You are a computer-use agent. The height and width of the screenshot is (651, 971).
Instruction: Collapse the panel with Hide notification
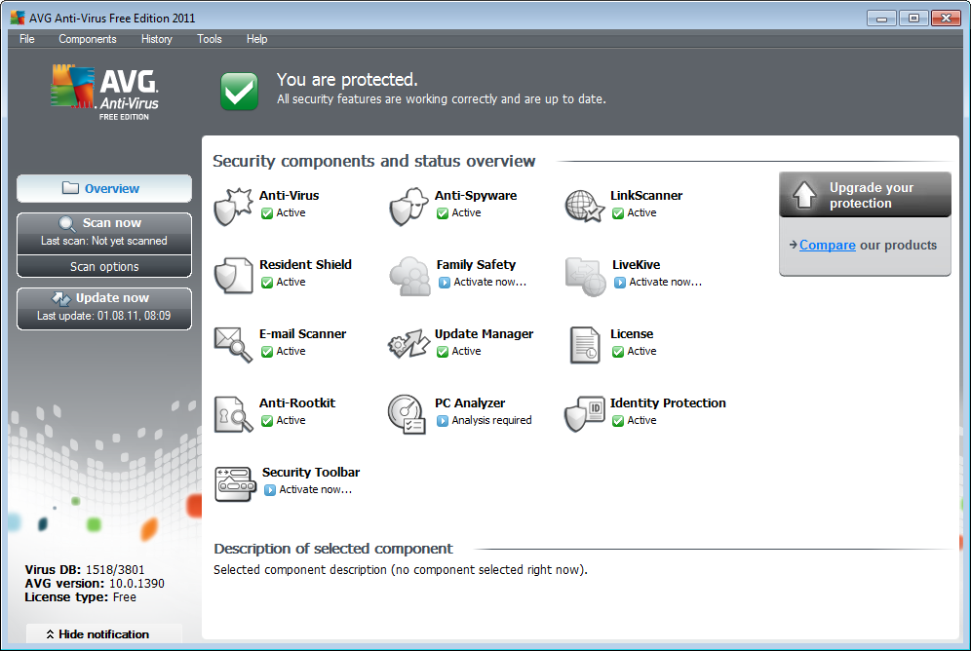(103, 634)
